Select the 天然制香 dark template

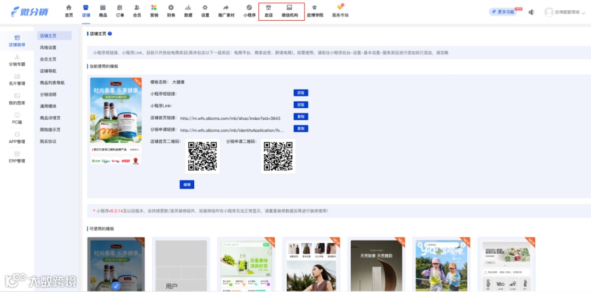click(x=376, y=265)
